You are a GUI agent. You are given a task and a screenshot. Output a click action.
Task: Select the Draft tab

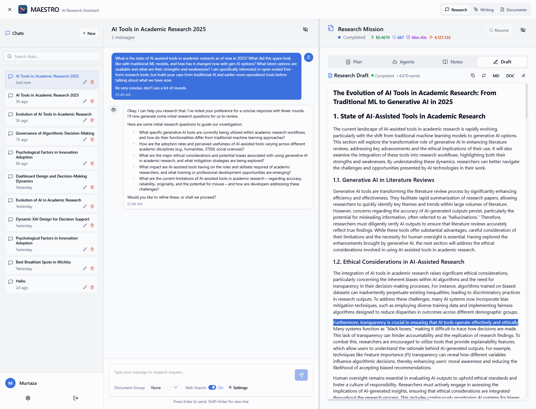pos(502,62)
